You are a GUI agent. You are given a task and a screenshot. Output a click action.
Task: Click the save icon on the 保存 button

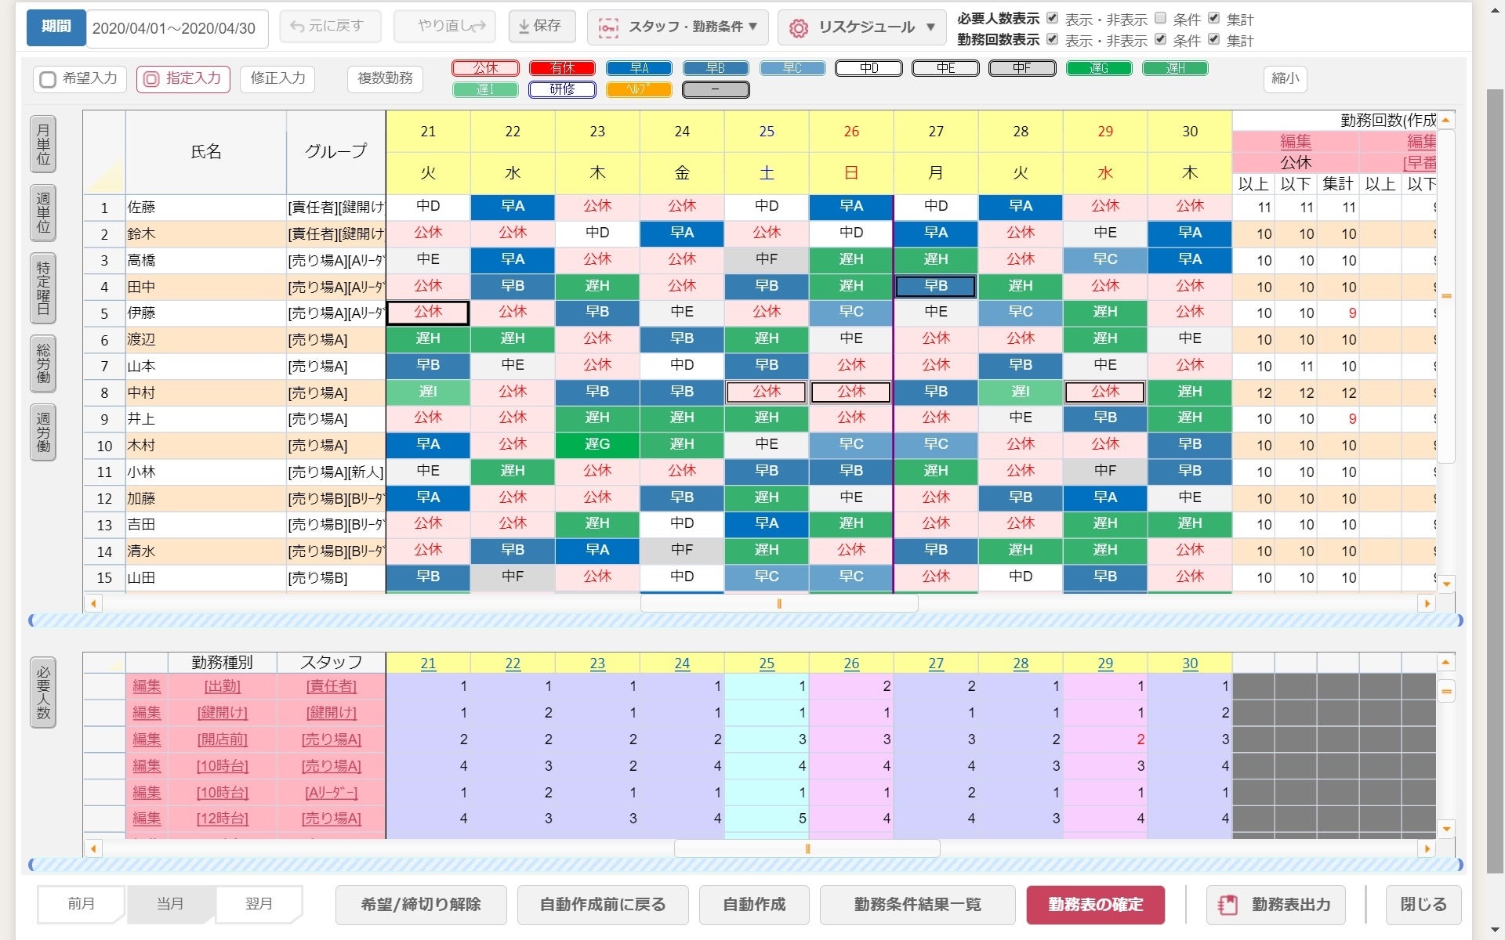point(524,26)
